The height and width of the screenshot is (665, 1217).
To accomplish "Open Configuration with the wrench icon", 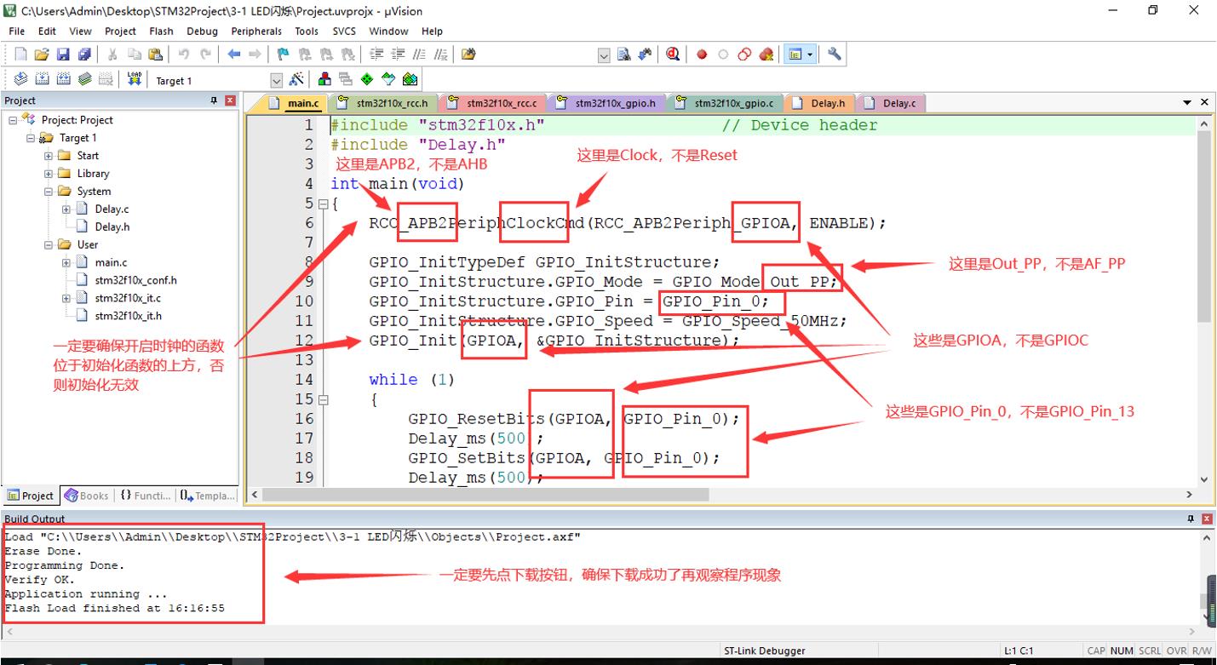I will coord(835,54).
